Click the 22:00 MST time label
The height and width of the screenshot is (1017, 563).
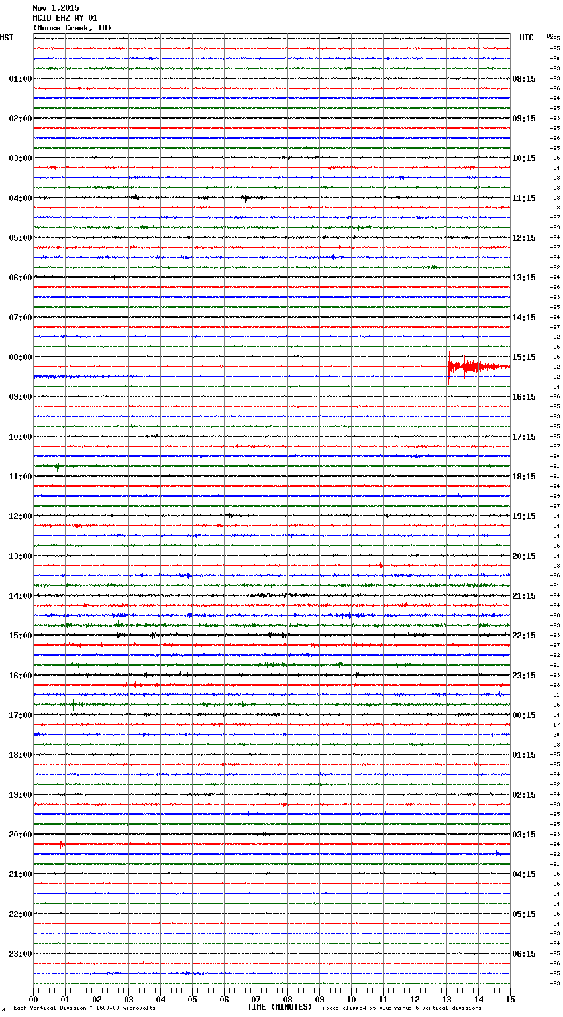(21, 914)
